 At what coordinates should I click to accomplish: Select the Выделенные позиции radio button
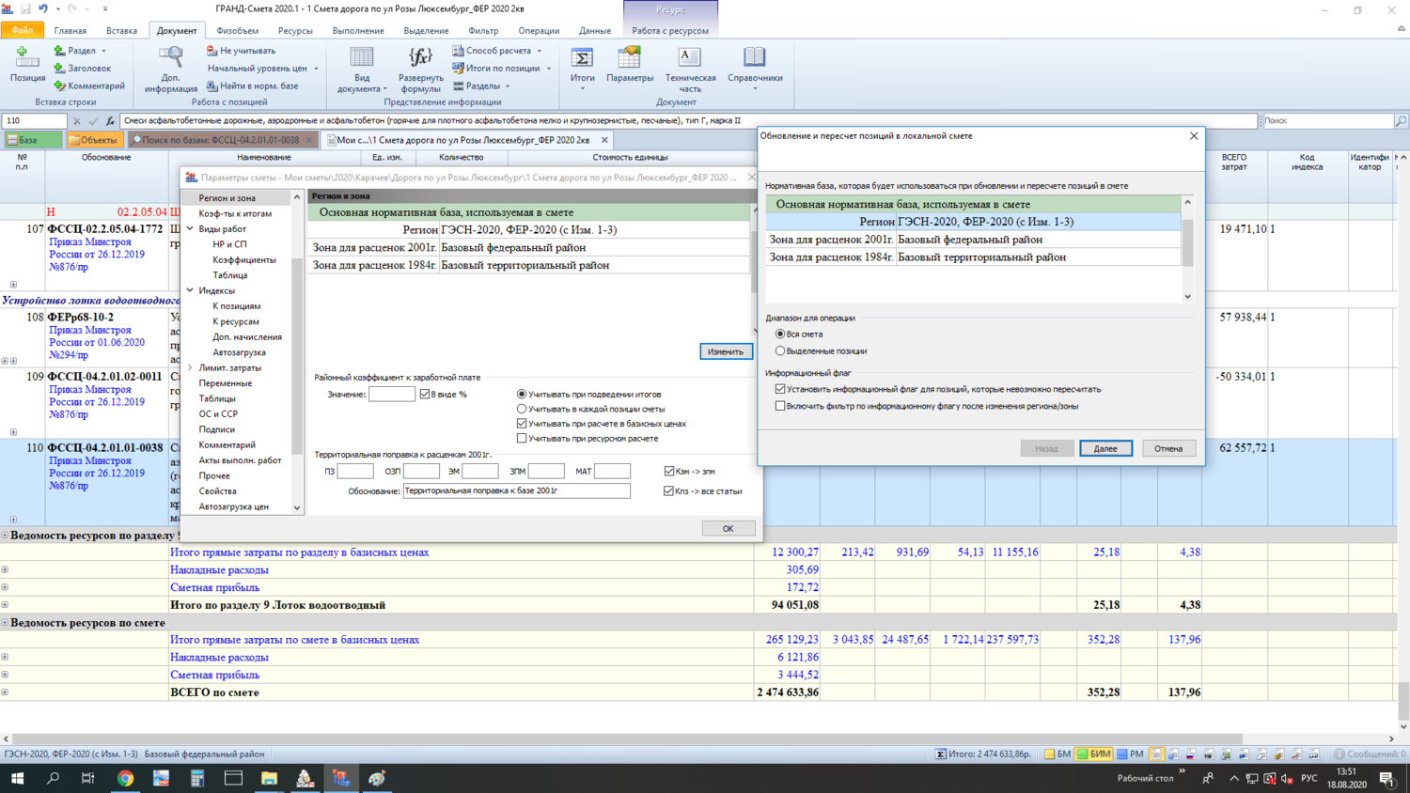(780, 351)
